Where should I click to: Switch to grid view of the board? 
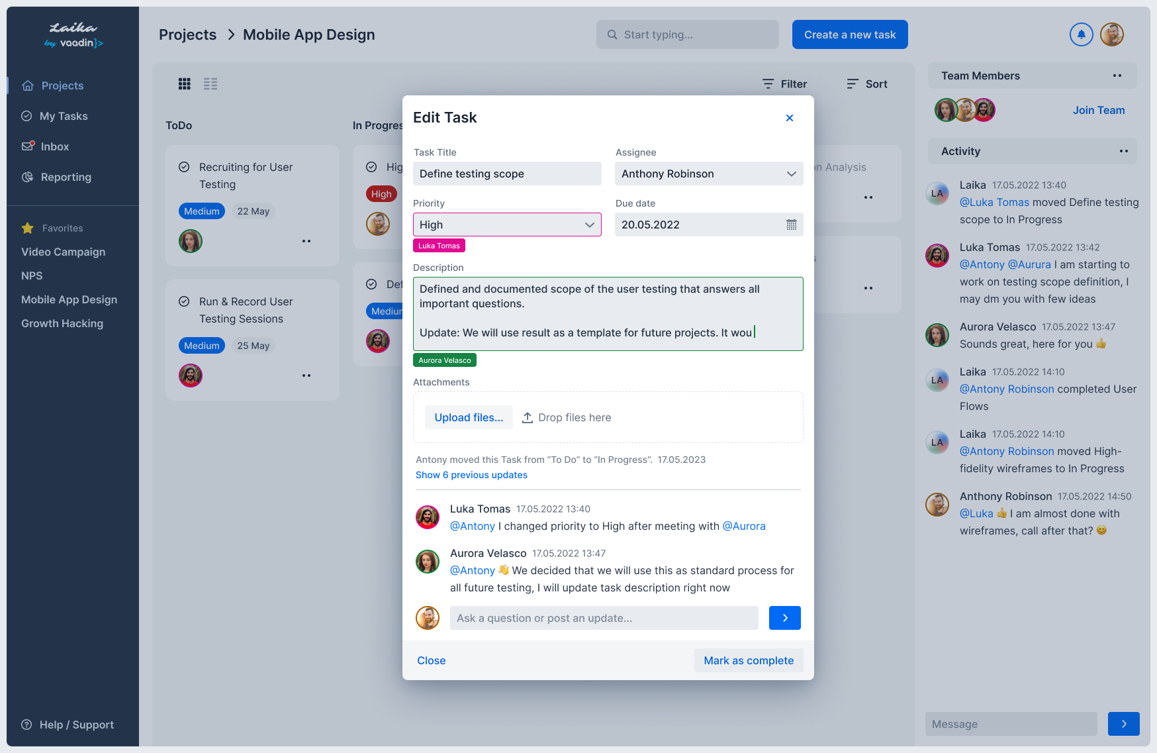[x=184, y=83]
